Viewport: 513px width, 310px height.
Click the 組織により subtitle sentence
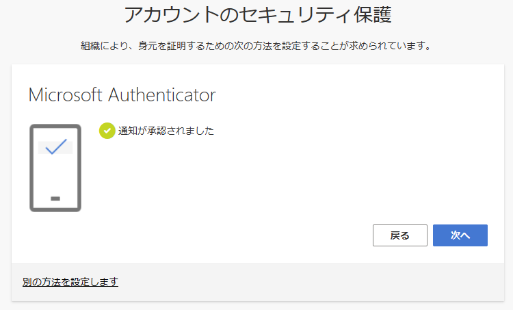click(256, 46)
